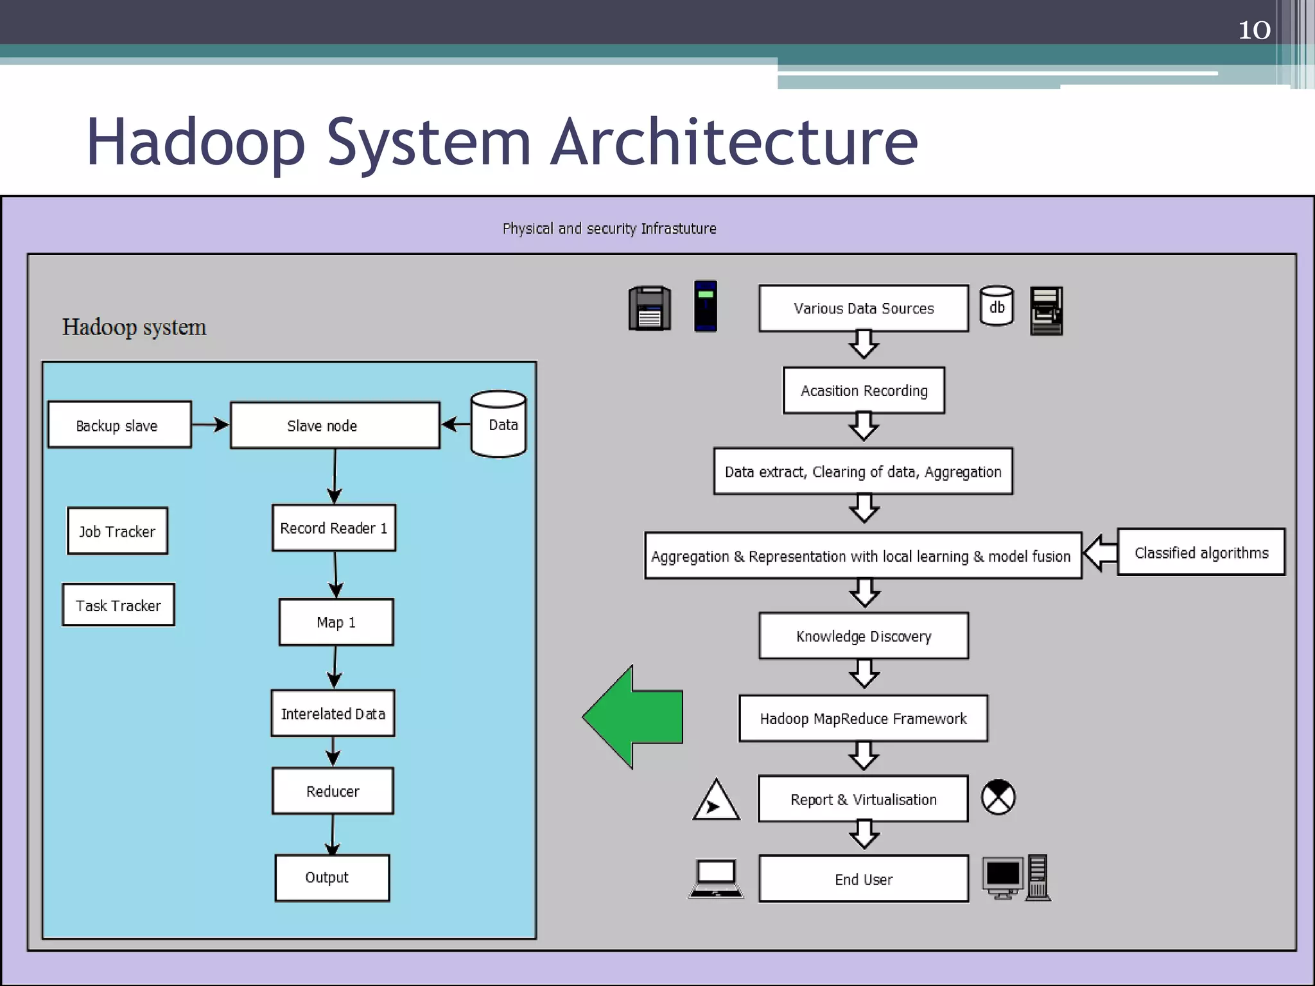
Task: Click the db cylinder icon
Action: [x=997, y=306]
